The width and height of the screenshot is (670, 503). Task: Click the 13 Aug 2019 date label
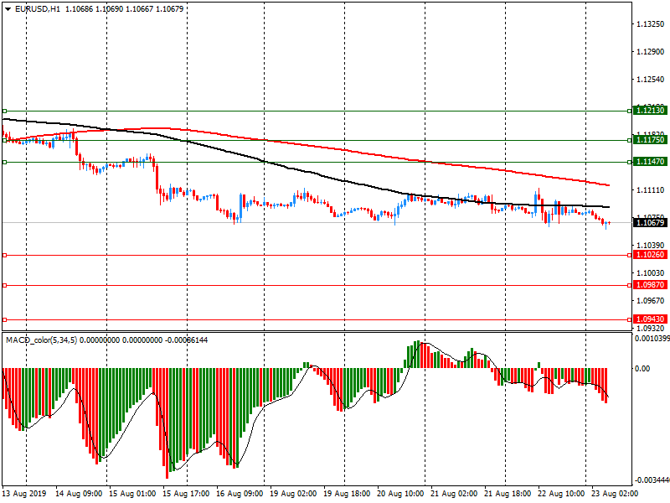tap(24, 494)
